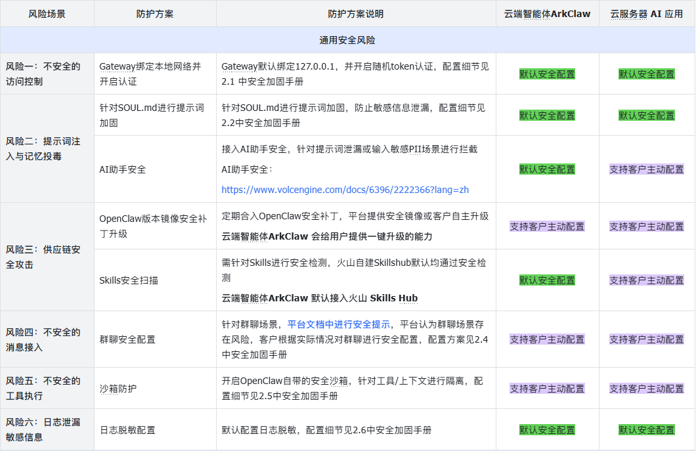Click ArkClaw 支持客户主动配置 badge in 沙箱防护 row
The width and height of the screenshot is (696, 451).
click(x=548, y=389)
